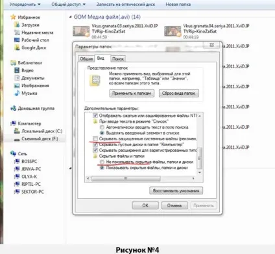The height and width of the screenshot is (254, 275).
Task: Click the SEKTOR-PC computer icon
Action: click(17, 192)
